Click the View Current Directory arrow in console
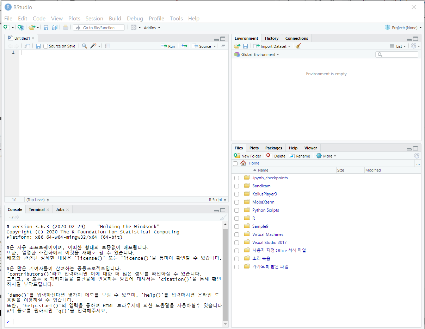 (17, 218)
